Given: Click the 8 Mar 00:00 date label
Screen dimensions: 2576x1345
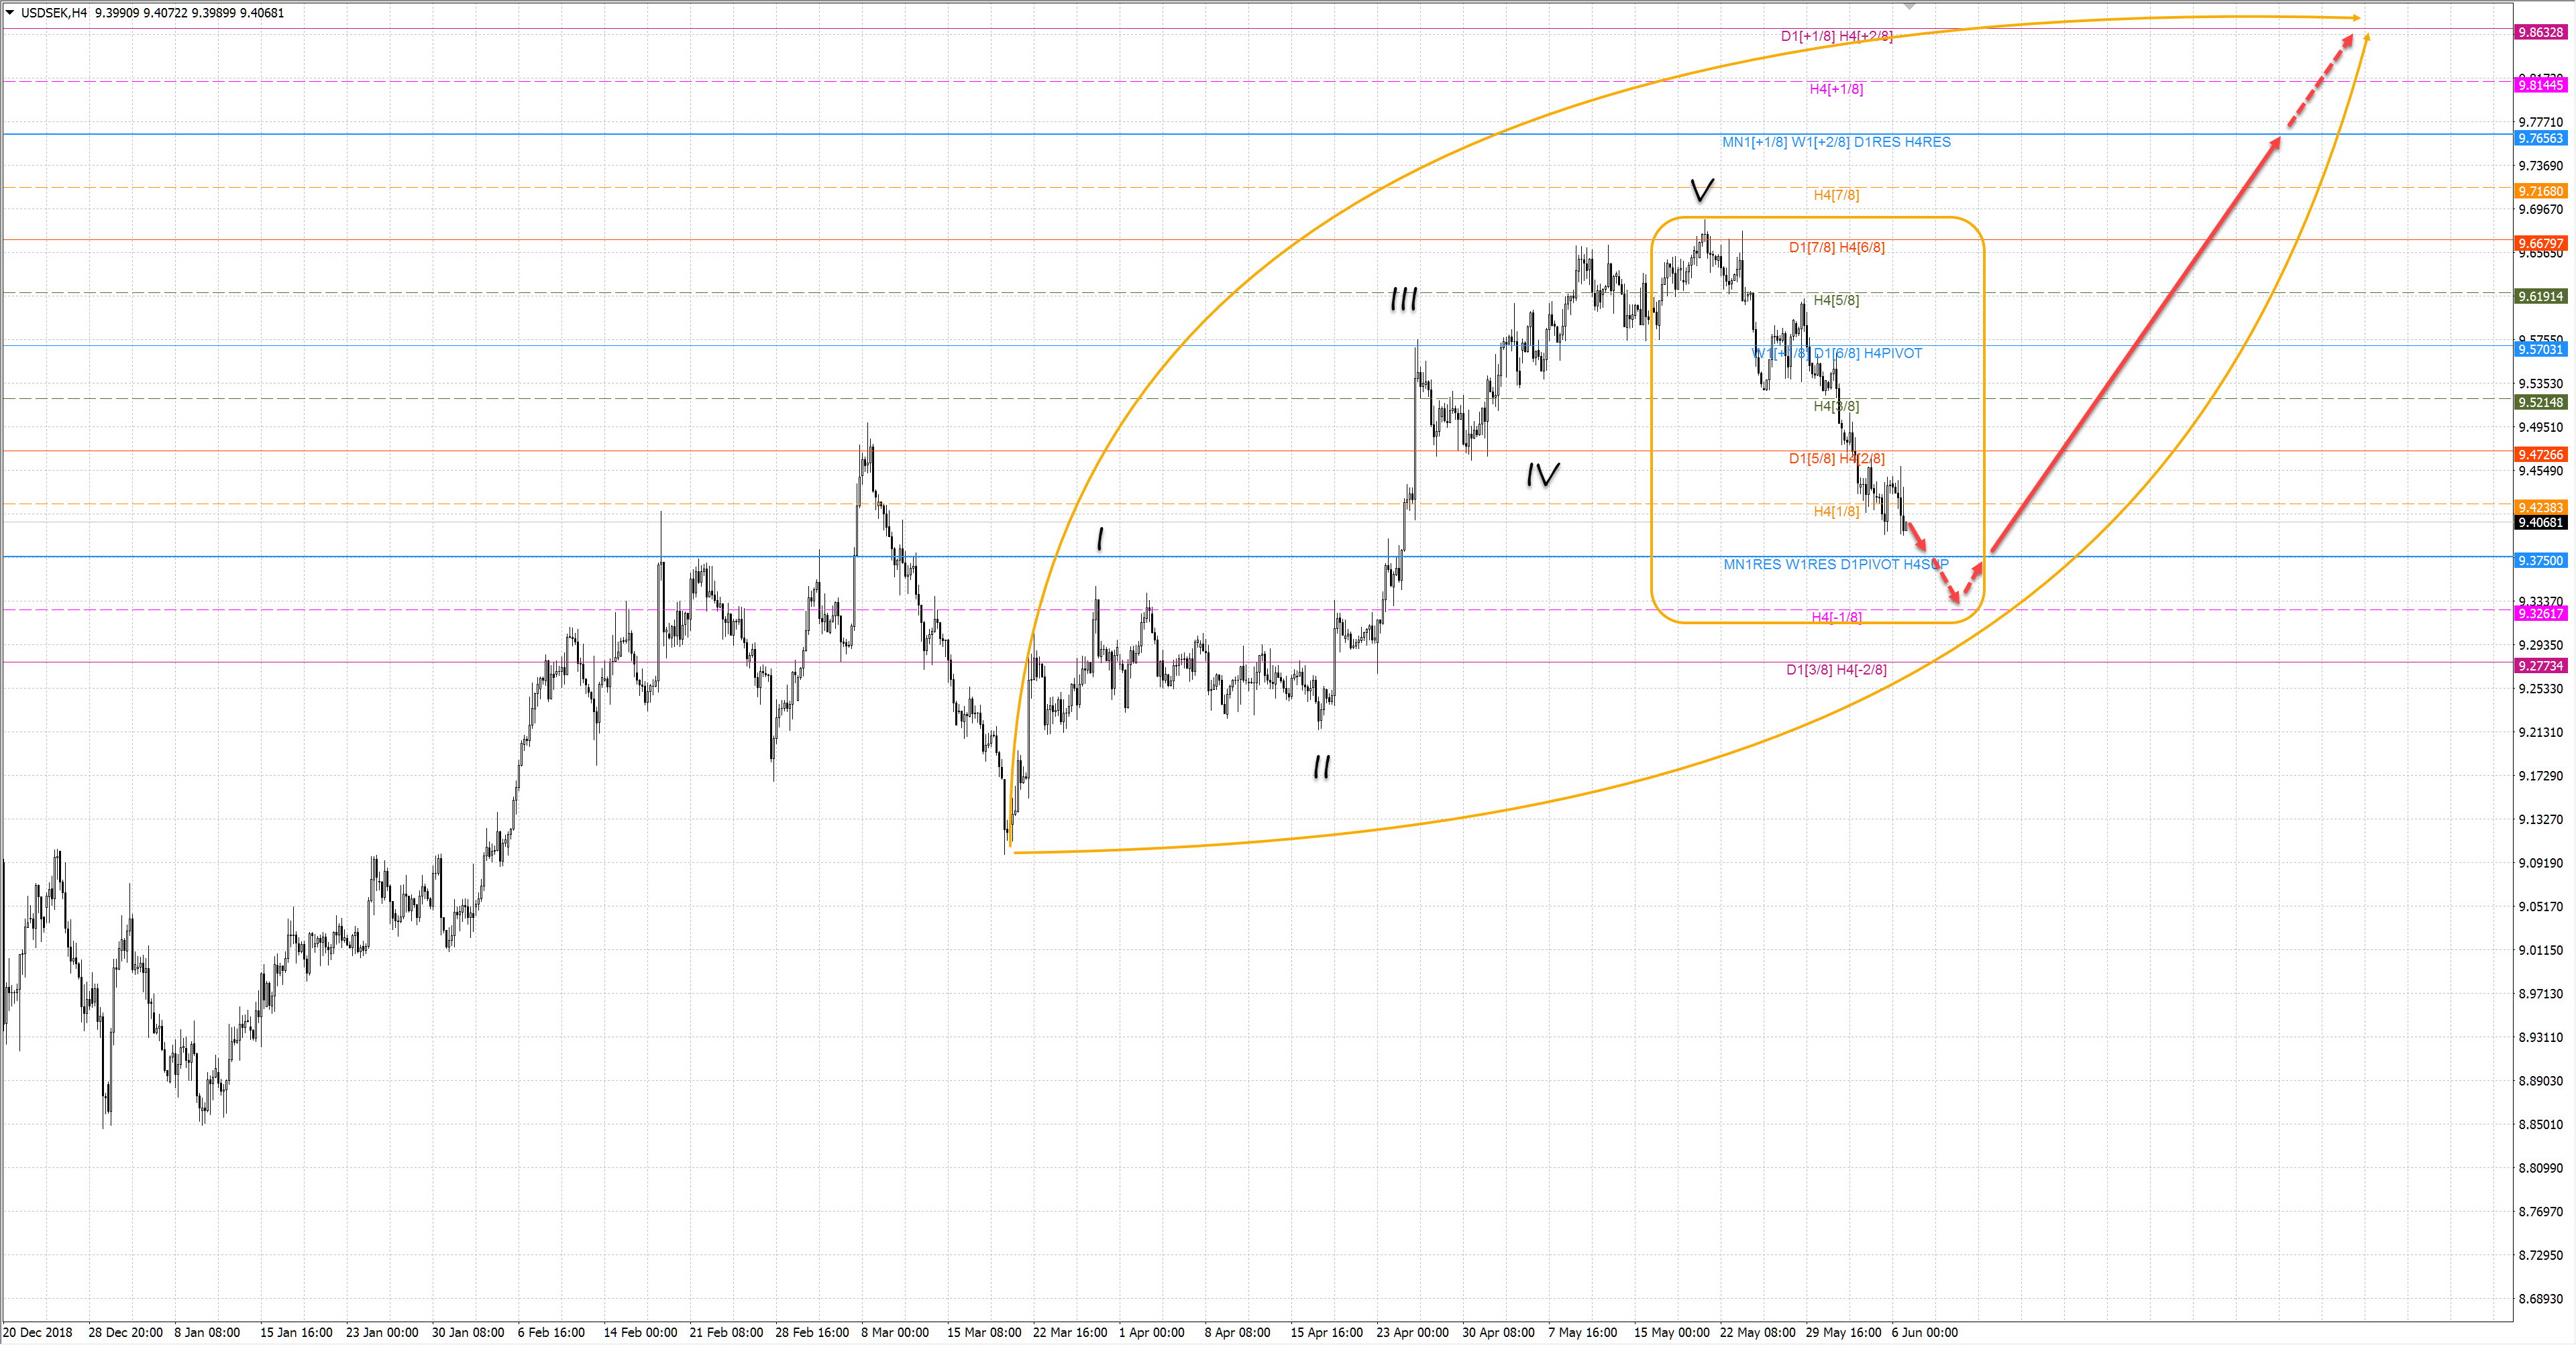Looking at the screenshot, I should point(895,1332).
